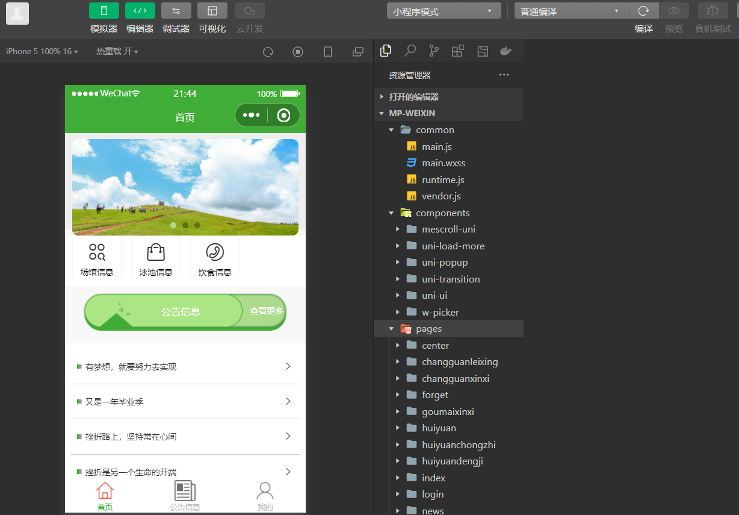Image resolution: width=739 pixels, height=515 pixels.
Task: Open the source control branch icon
Action: pyautogui.click(x=434, y=51)
